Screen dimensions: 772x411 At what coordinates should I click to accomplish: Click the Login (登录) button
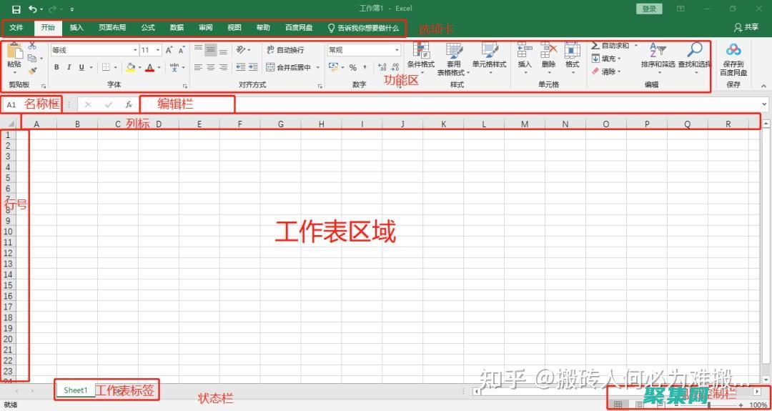[648, 9]
